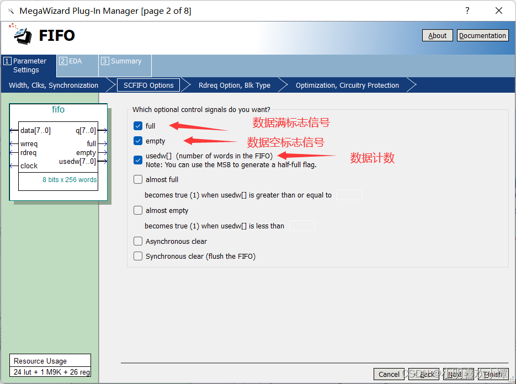Enable the almost empty option
516x384 pixels.
[x=138, y=210]
